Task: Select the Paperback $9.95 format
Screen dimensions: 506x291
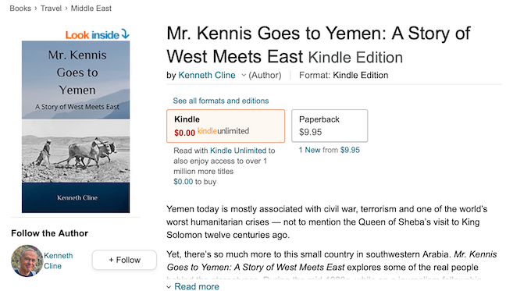Action: pos(330,126)
